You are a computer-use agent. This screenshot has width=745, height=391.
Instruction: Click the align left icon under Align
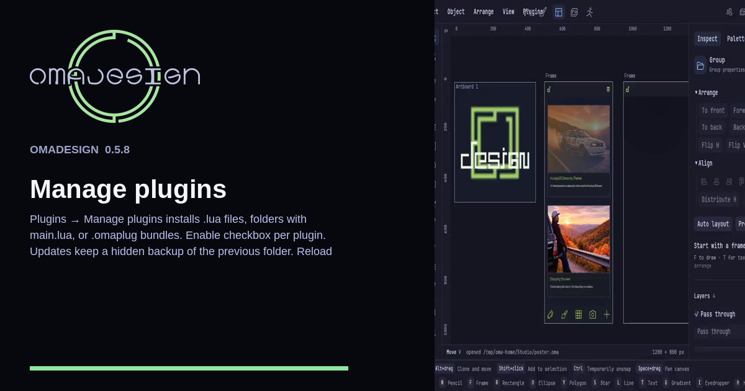click(704, 182)
